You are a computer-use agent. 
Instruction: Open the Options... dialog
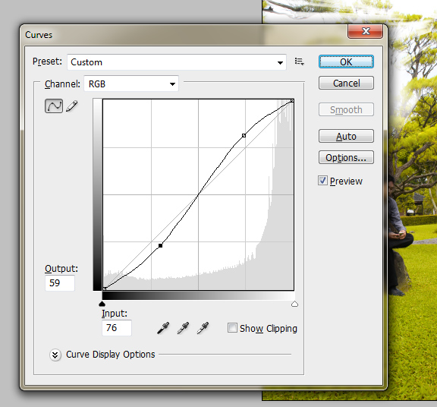(x=346, y=158)
